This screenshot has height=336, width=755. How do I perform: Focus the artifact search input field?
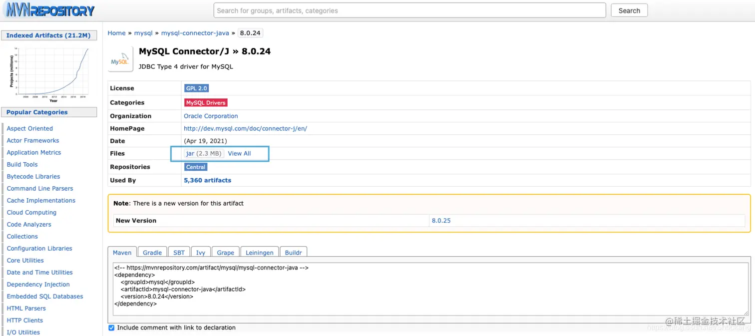click(x=409, y=10)
